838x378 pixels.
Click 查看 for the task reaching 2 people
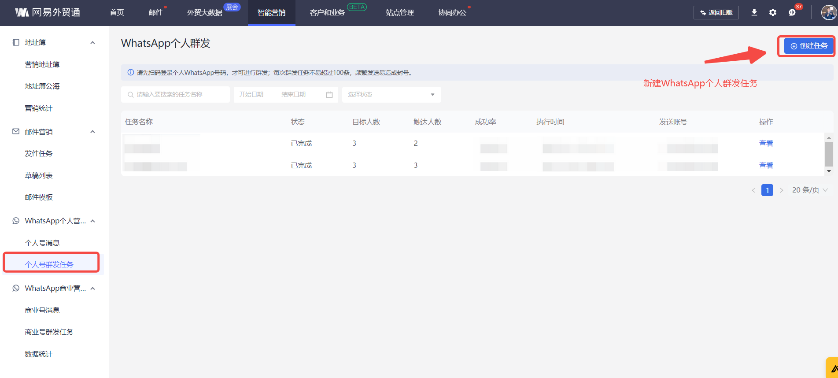coord(766,143)
